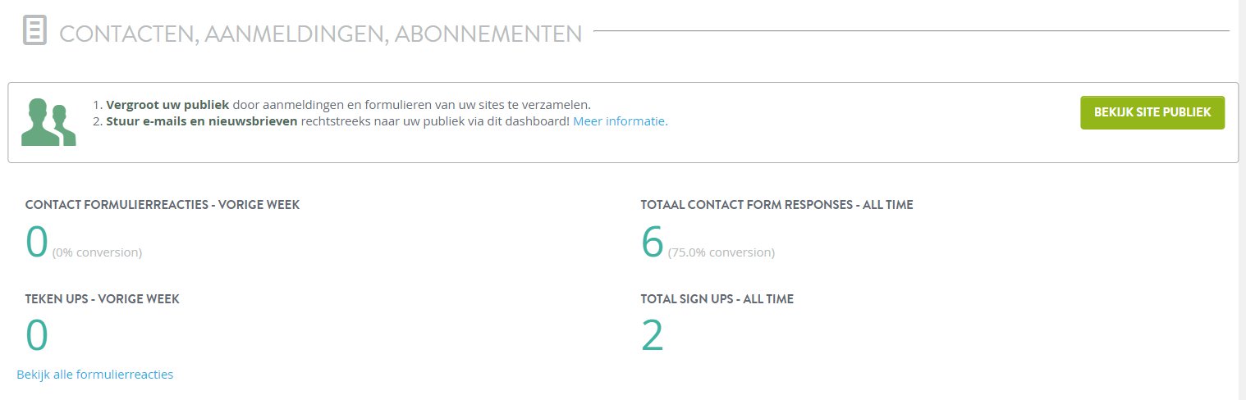
Task: Select the number 2 under Total Sign Ups
Action: tap(652, 336)
